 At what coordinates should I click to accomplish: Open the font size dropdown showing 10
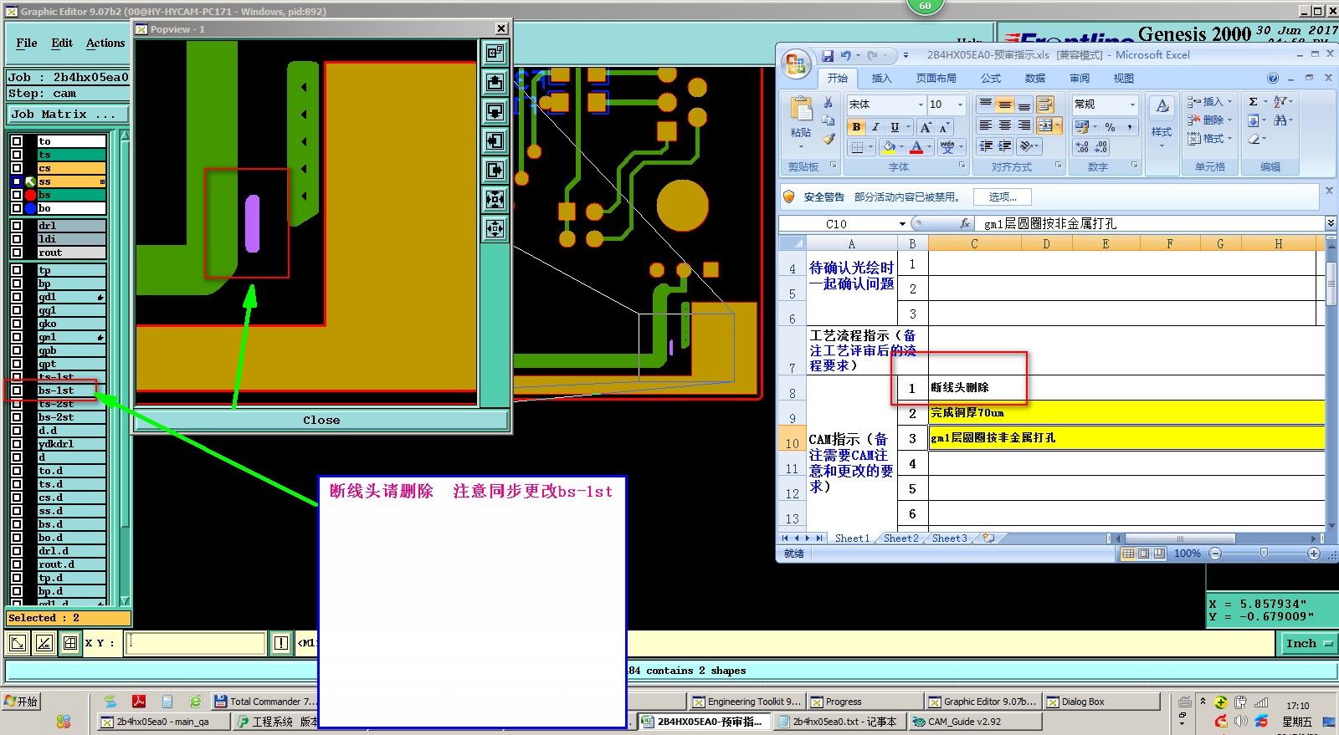pos(960,105)
